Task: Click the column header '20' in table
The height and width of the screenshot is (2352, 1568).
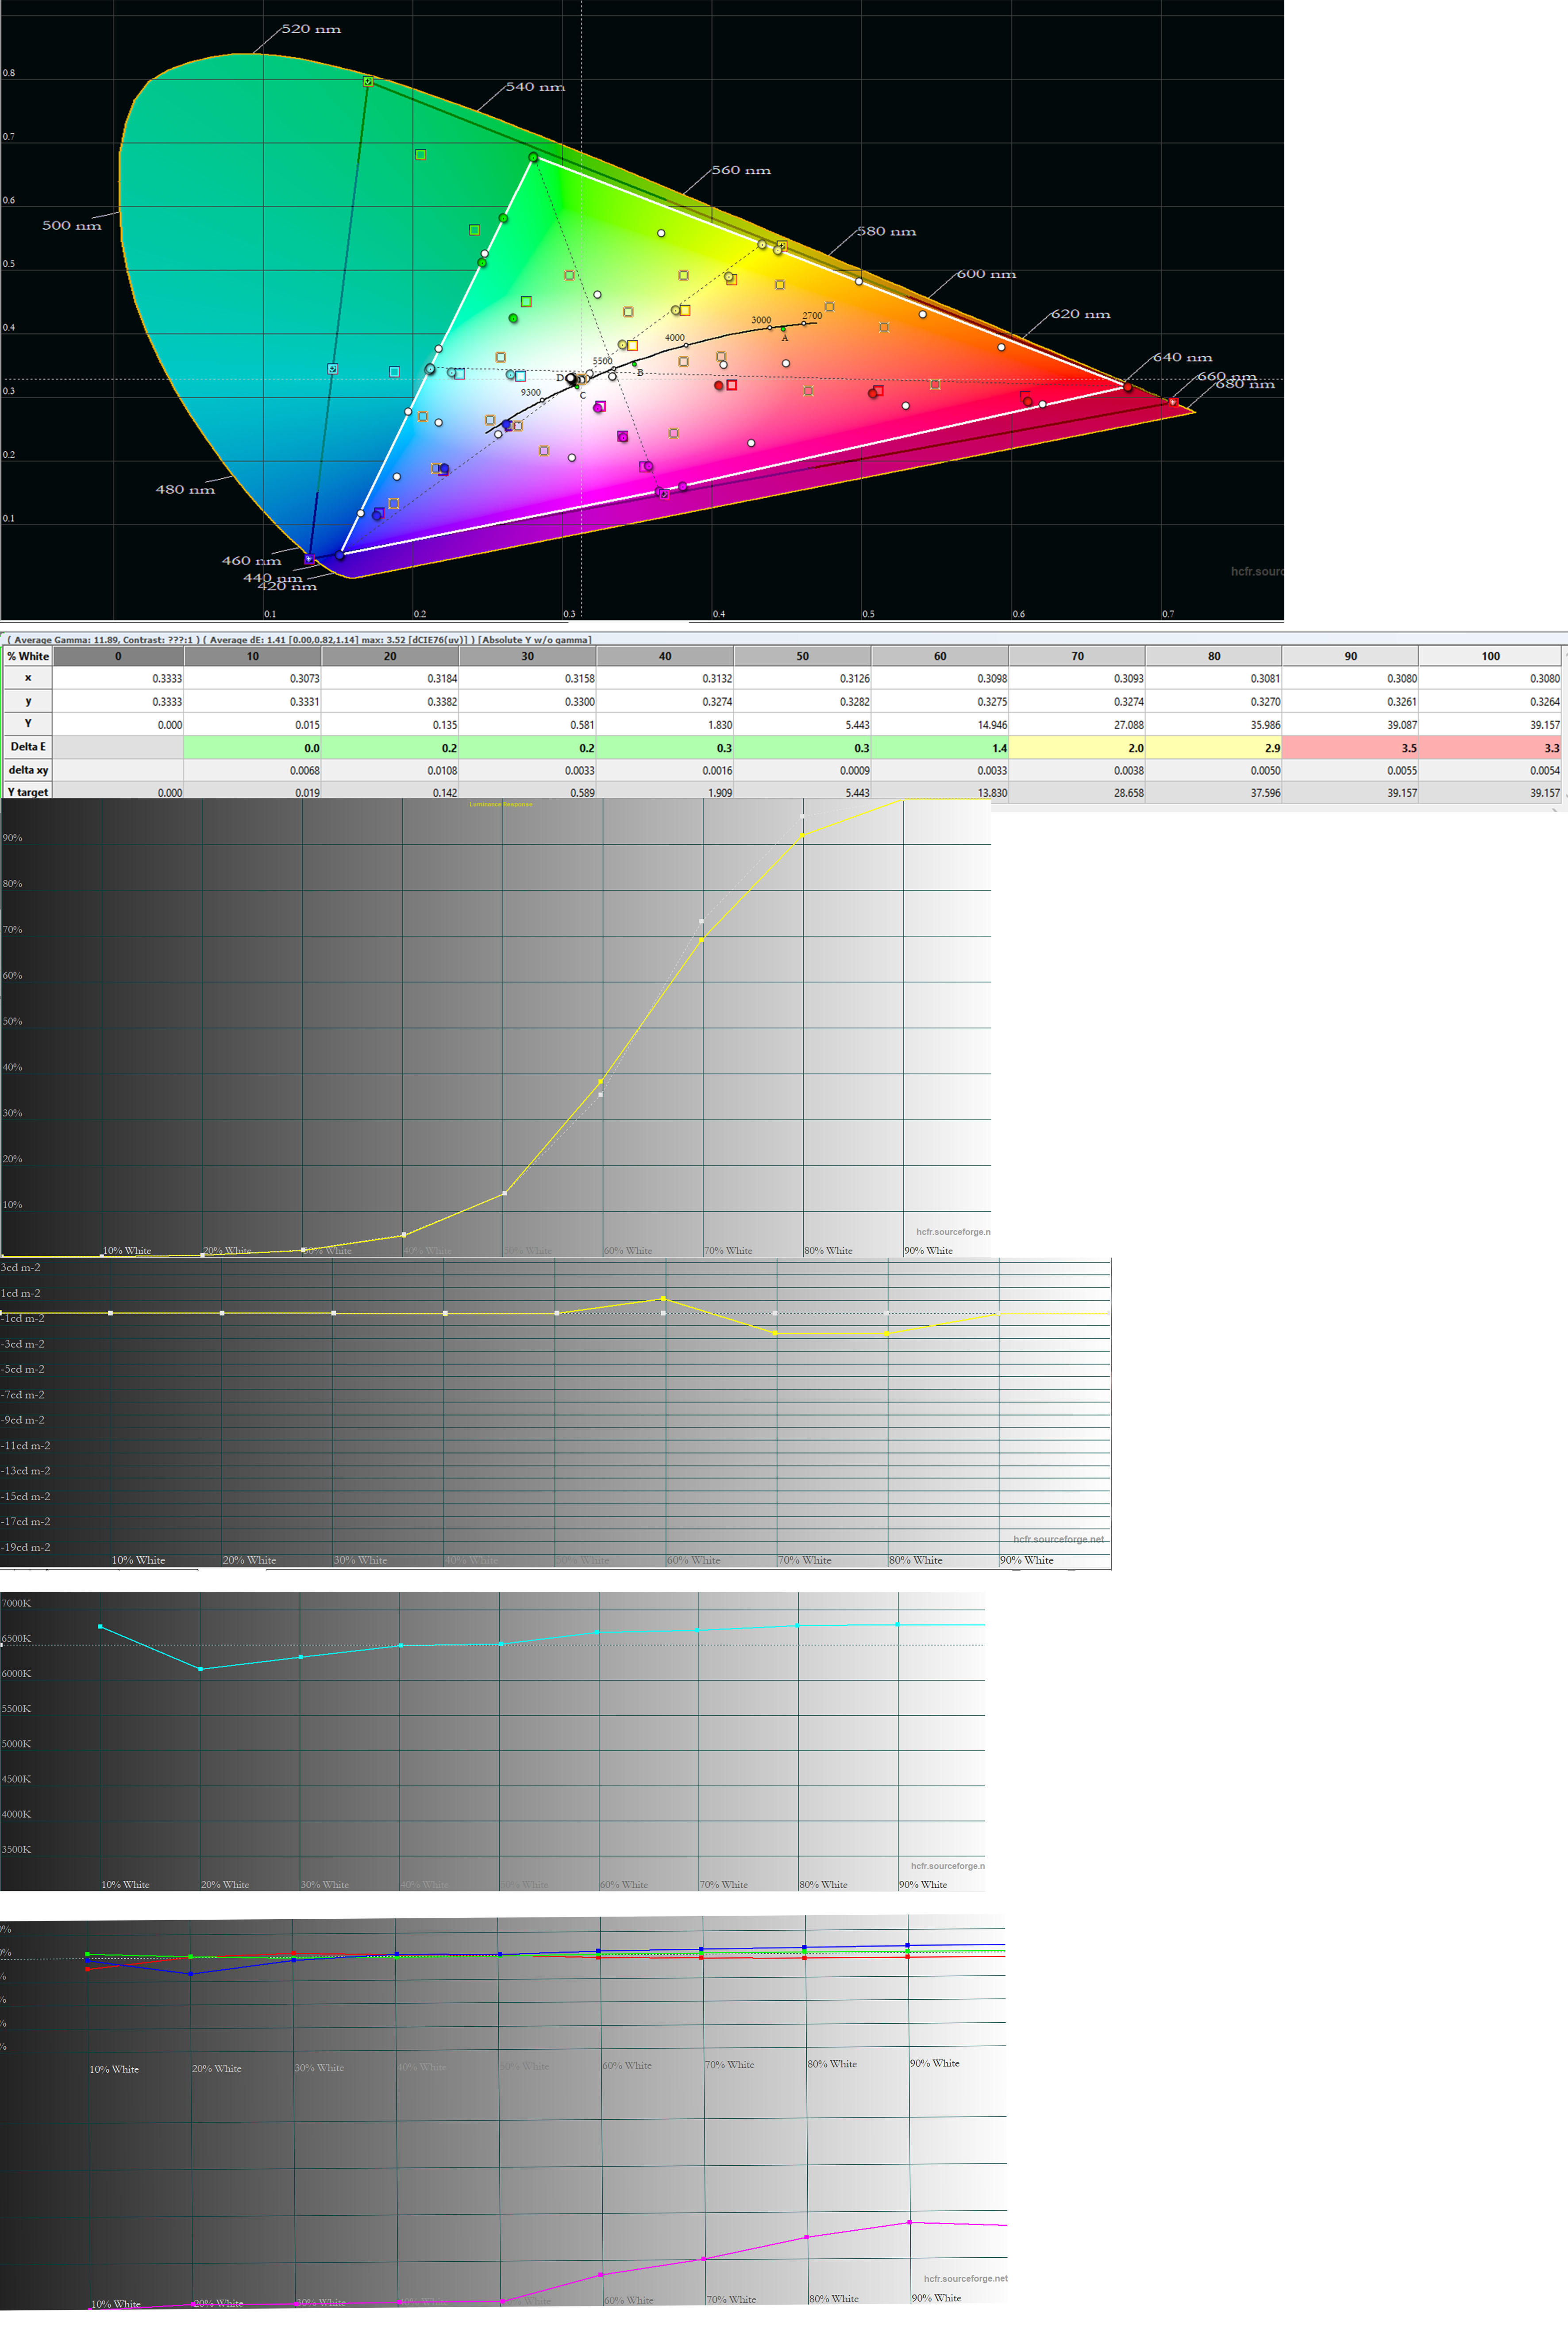Action: click(x=390, y=656)
